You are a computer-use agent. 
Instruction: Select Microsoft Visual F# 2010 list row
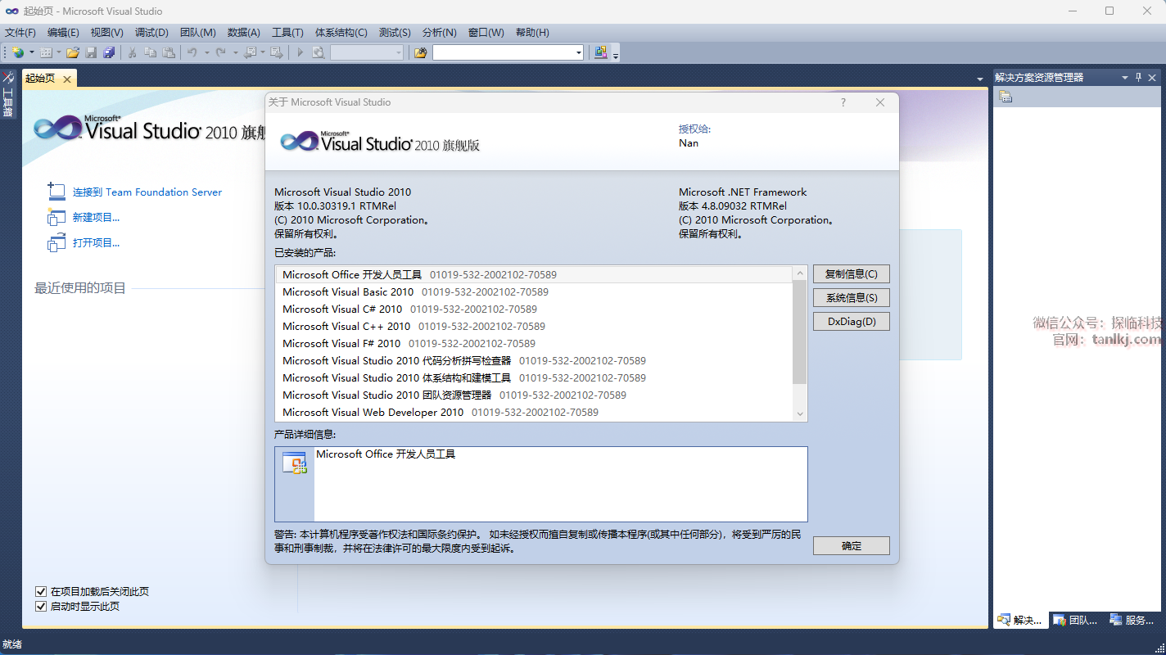pyautogui.click(x=535, y=343)
